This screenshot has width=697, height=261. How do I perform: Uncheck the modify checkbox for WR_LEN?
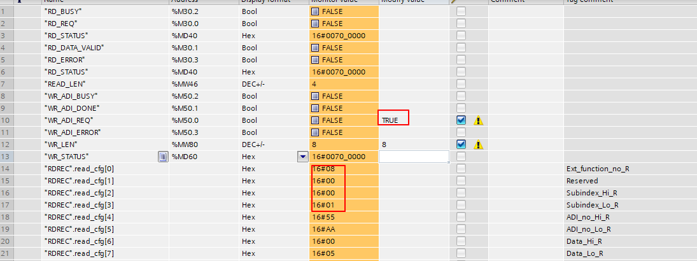tap(461, 145)
